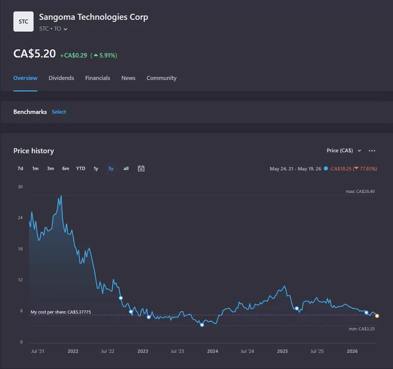Choose the 3m time range
This screenshot has height=369, width=393.
(50, 168)
